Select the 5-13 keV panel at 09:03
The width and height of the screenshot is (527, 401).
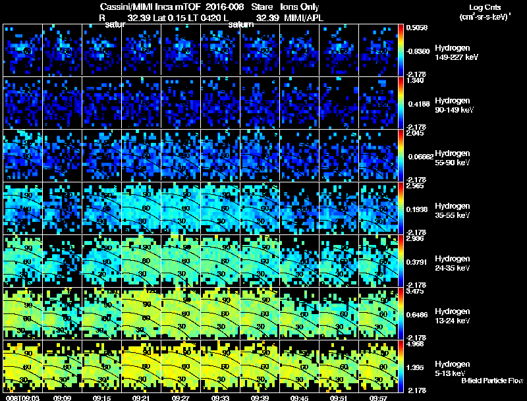coord(23,366)
